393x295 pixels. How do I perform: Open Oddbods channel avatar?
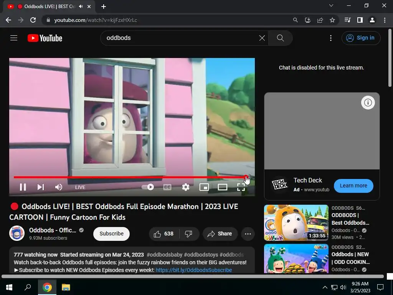click(x=17, y=233)
